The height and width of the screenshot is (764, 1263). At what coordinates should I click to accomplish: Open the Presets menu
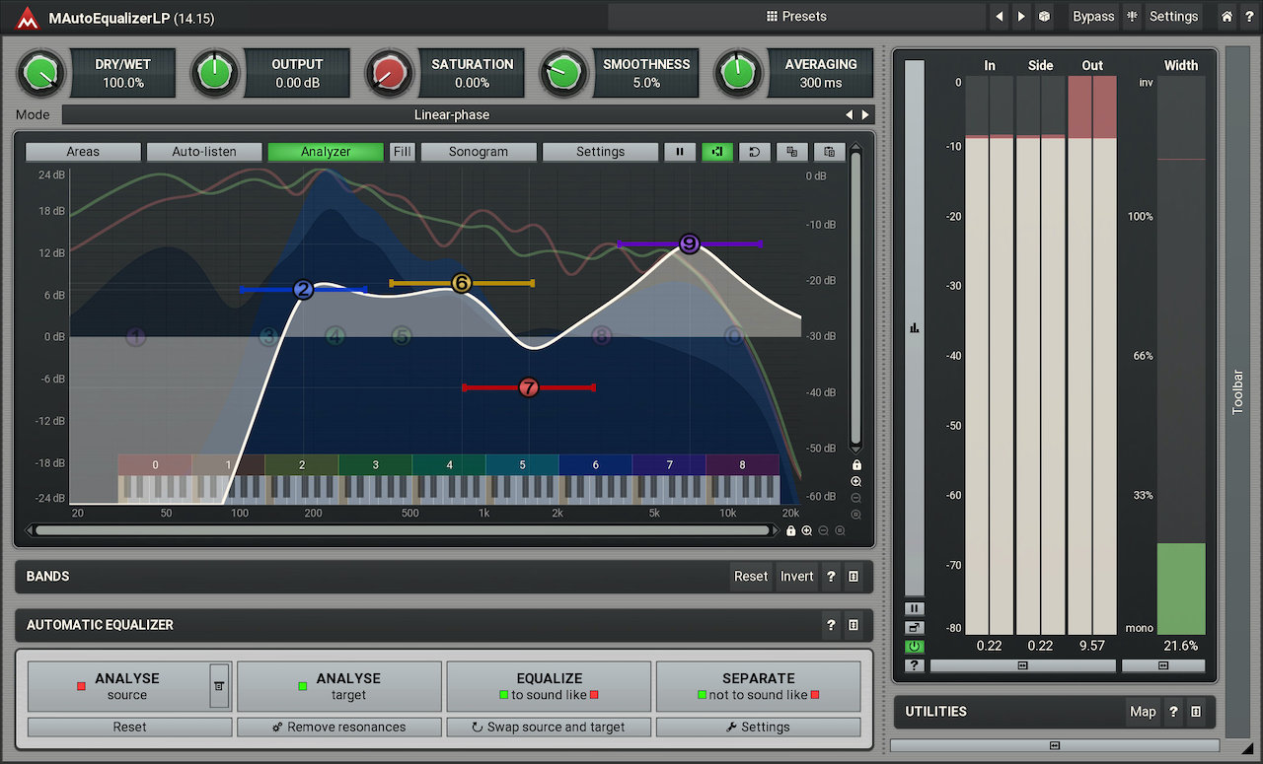pyautogui.click(x=796, y=17)
